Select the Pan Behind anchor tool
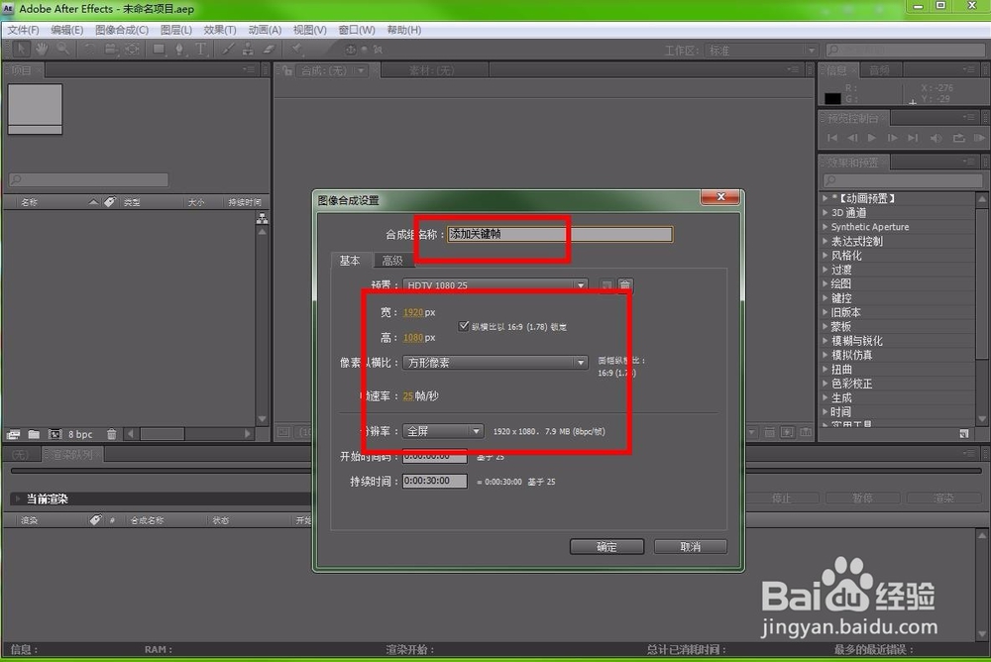The height and width of the screenshot is (662, 991). (132, 49)
